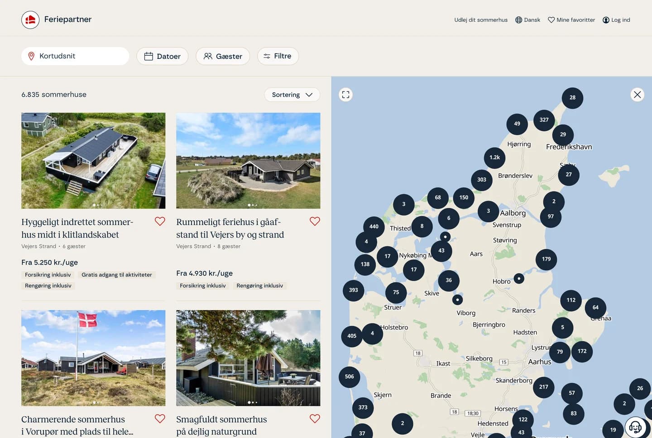Click the Kortudsnit location field
The image size is (652, 438).
[75, 56]
